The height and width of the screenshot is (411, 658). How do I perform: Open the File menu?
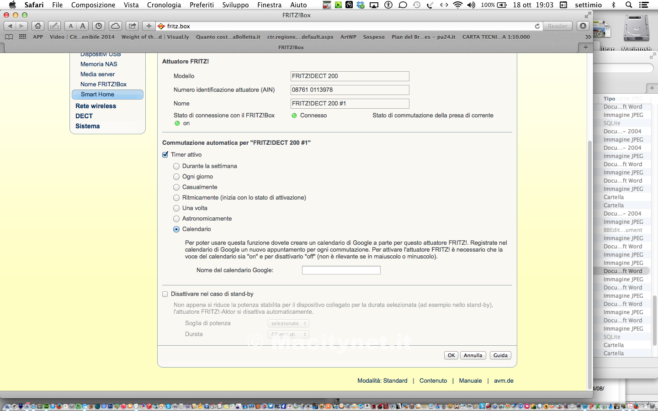click(x=58, y=5)
